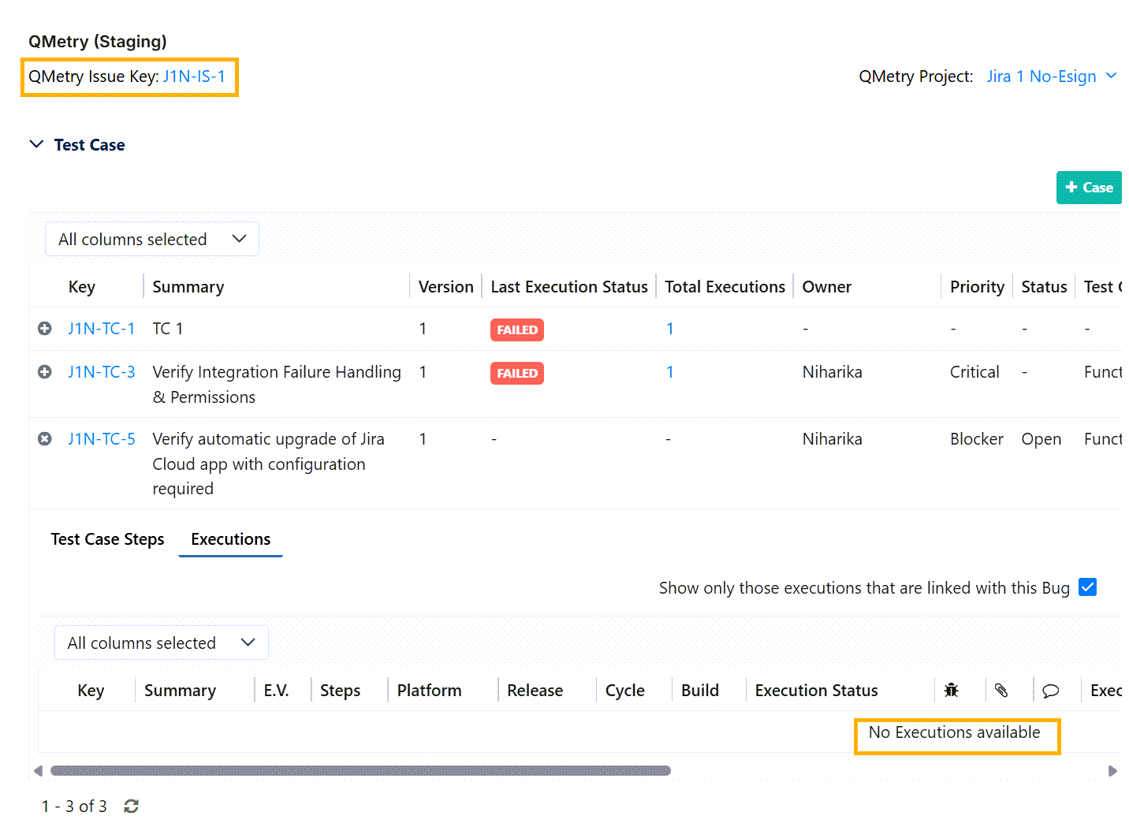Click the refresh icon beside pagination
This screenshot has height=827, width=1129.
[x=132, y=806]
